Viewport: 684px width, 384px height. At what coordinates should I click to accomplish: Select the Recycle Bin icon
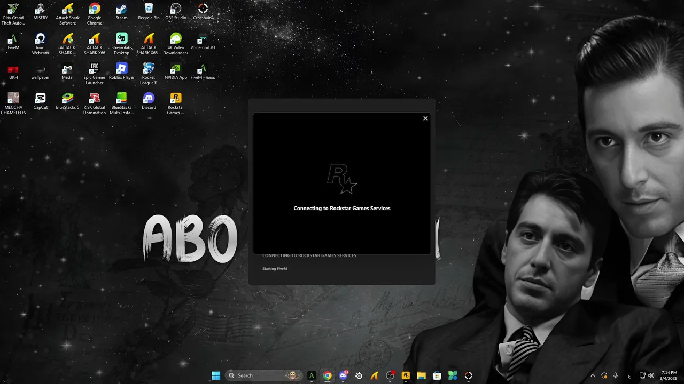(x=149, y=12)
